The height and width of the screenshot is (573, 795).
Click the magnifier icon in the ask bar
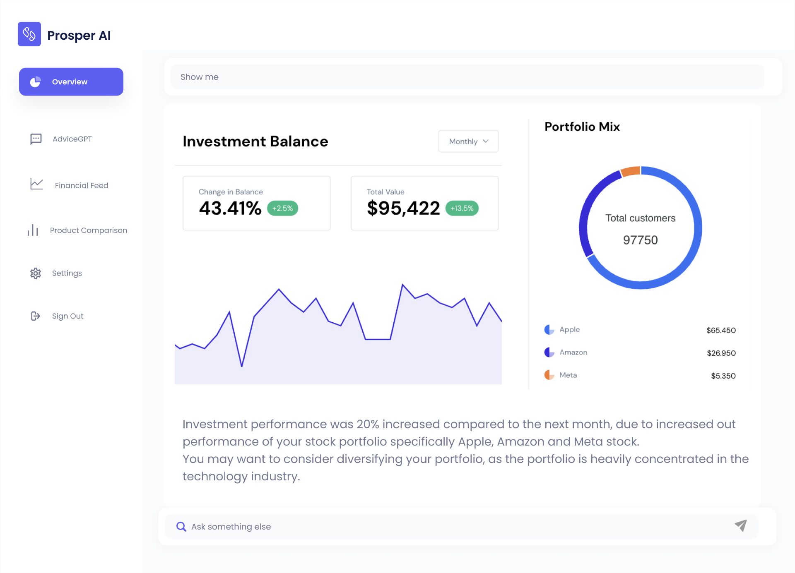click(x=181, y=526)
